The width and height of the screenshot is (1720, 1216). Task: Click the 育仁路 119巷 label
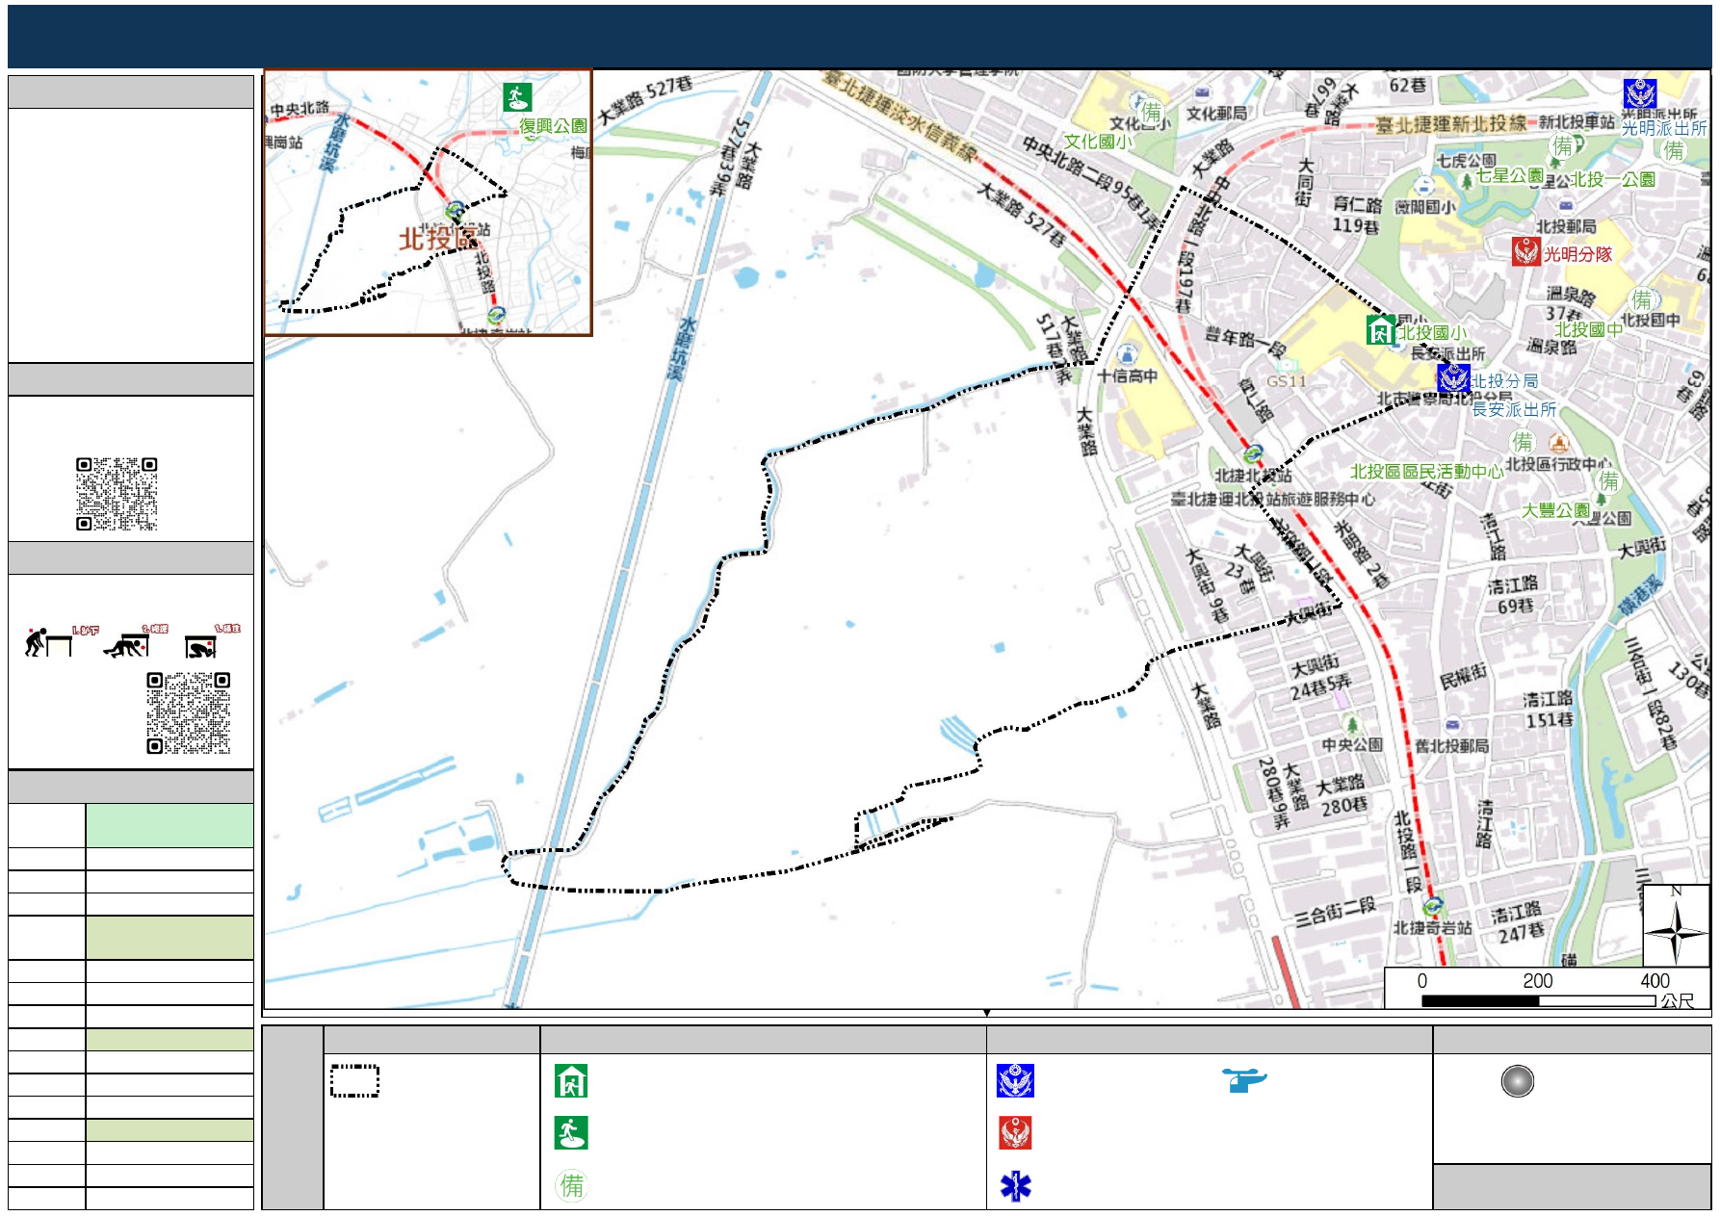[1357, 216]
